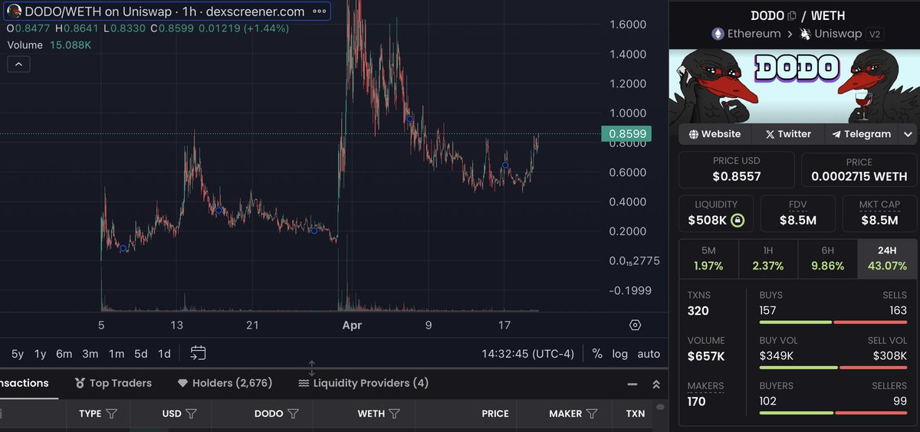Image resolution: width=920 pixels, height=432 pixels.
Task: Select the 24H timeframe stats tab
Action: click(887, 258)
